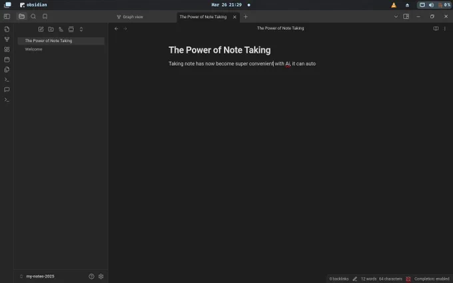Navigate forward with right arrow
This screenshot has width=453, height=283.
coord(125,29)
